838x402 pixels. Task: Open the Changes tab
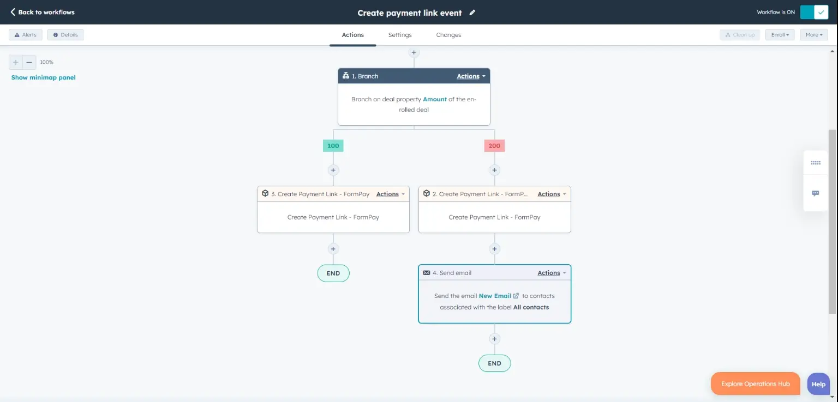(448, 34)
